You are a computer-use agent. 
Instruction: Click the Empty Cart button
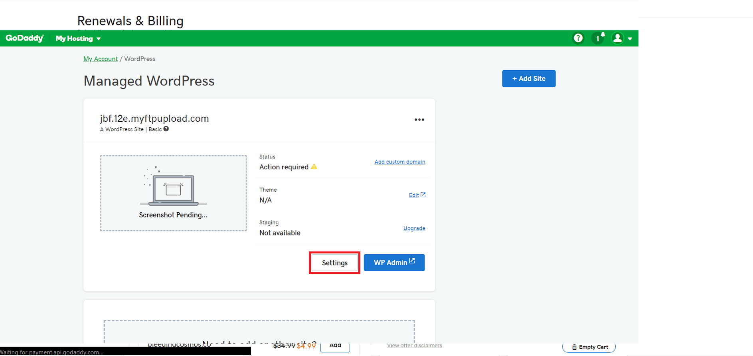click(x=589, y=347)
